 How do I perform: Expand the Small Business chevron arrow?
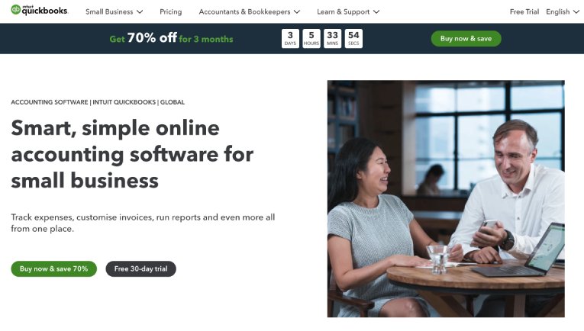(140, 12)
